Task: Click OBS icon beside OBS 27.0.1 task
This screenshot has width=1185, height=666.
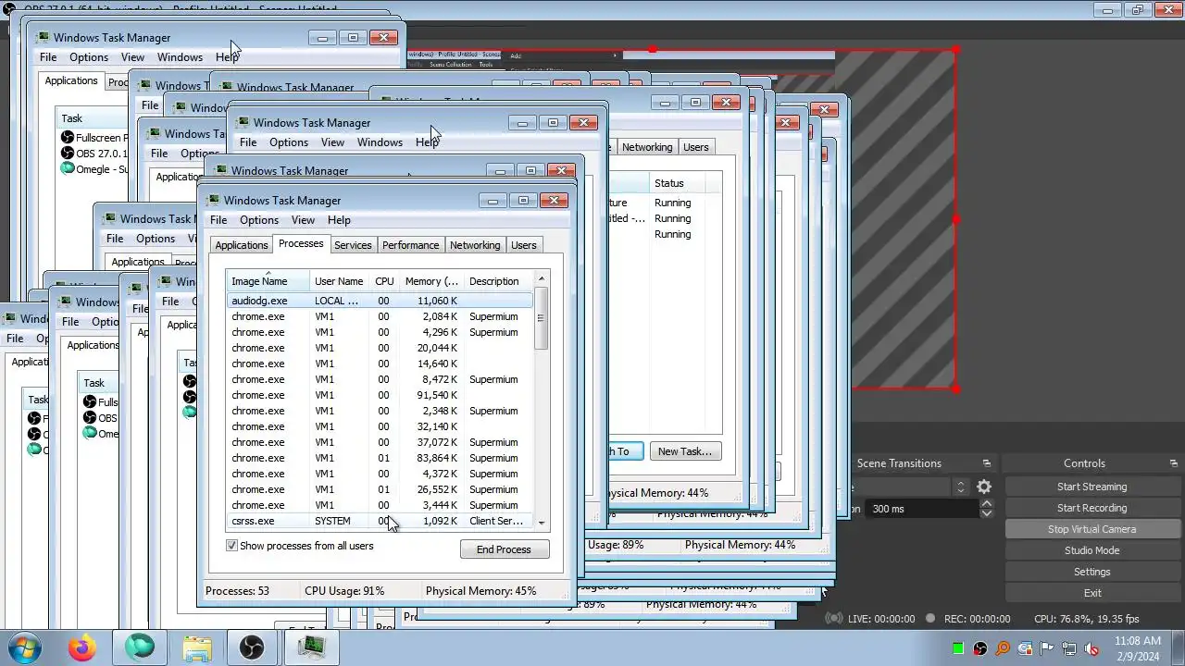Action: point(67,154)
